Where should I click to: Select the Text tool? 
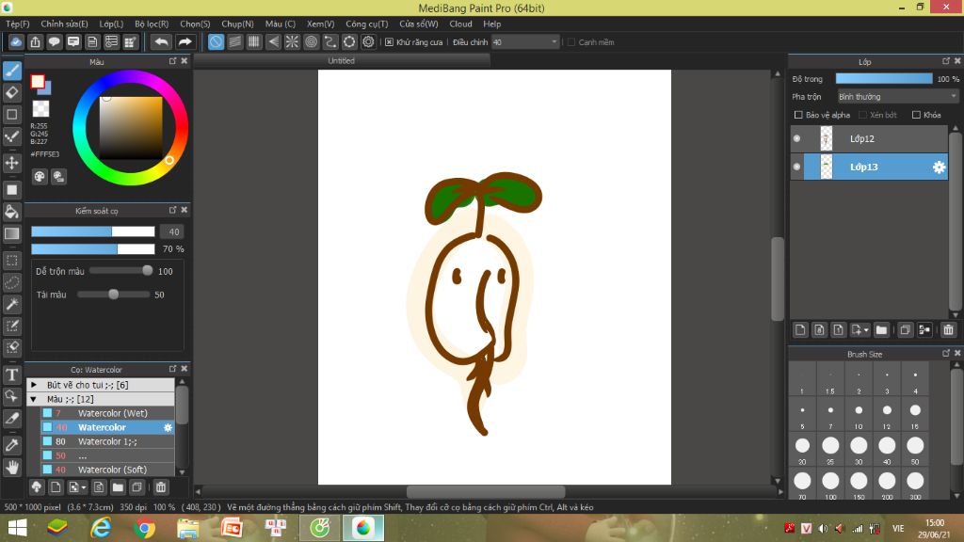tap(12, 375)
